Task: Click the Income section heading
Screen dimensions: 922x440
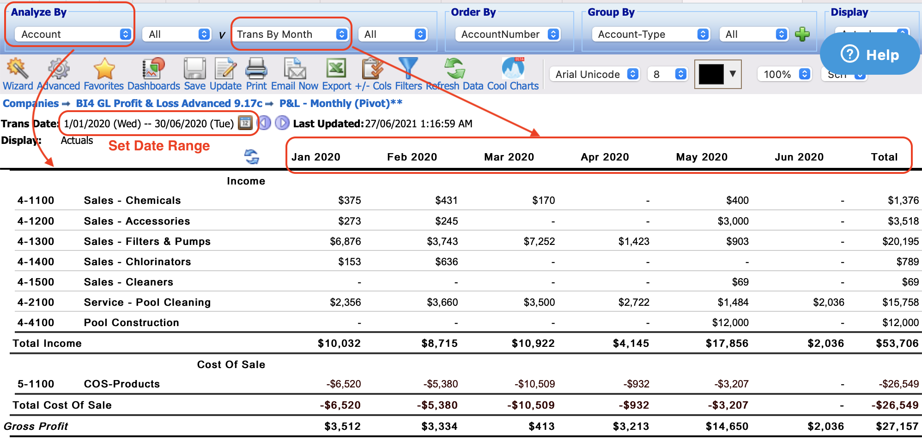Action: coord(246,181)
